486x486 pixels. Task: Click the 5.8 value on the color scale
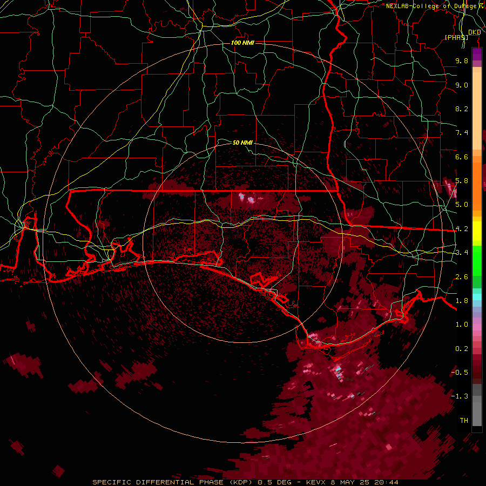pos(462,181)
